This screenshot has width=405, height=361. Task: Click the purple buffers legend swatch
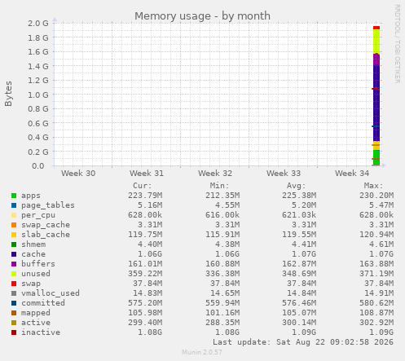(14, 264)
